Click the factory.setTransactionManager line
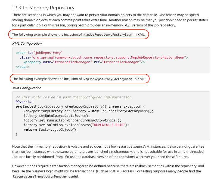 click(x=72, y=120)
